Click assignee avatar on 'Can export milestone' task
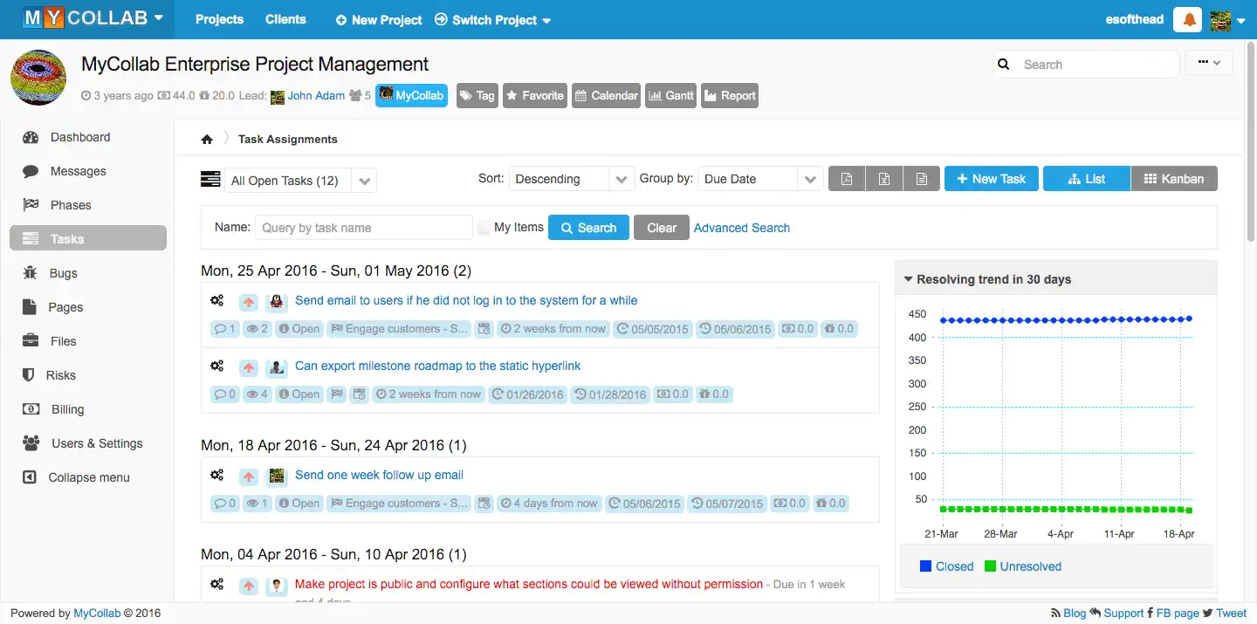The height and width of the screenshot is (624, 1257). 277,367
